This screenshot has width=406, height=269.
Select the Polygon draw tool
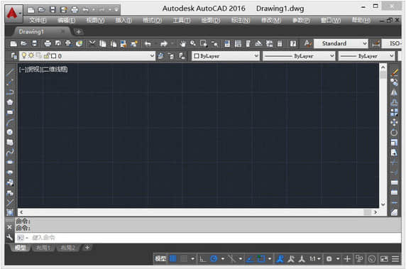point(10,102)
